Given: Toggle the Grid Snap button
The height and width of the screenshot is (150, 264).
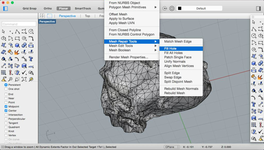Looking at the screenshot, I should click(29, 8).
